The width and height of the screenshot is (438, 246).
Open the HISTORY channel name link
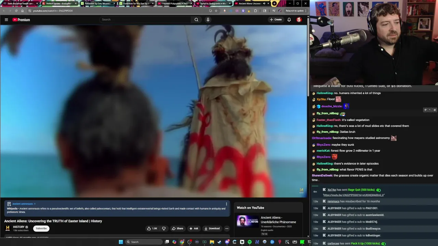(19, 227)
